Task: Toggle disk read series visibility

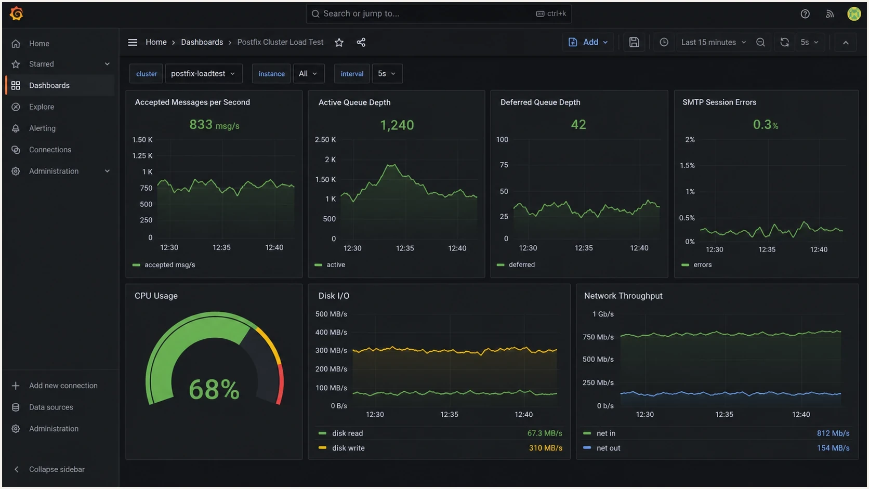Action: 348,433
